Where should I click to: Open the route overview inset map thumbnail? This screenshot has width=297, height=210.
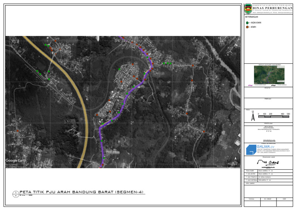pos(269,74)
